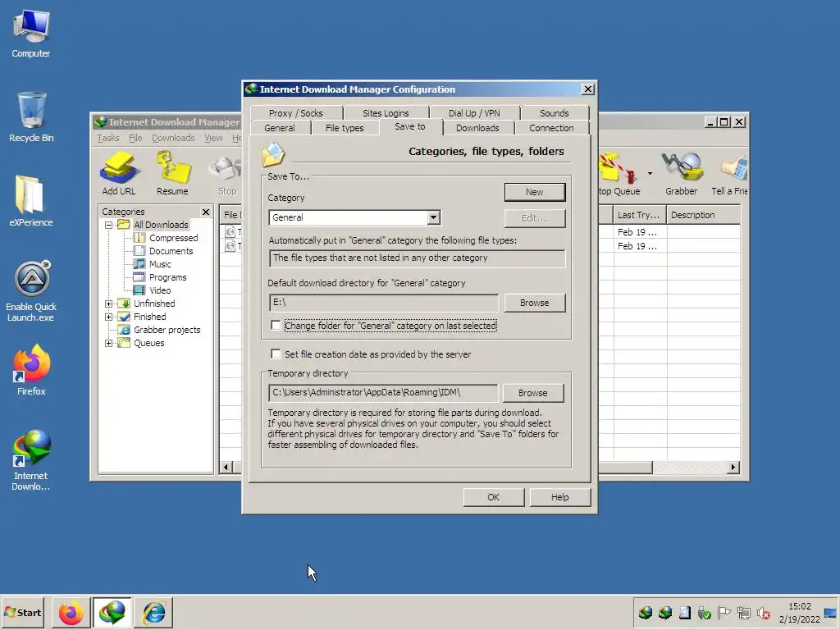
Task: Click the file types description field
Action: [x=417, y=258]
